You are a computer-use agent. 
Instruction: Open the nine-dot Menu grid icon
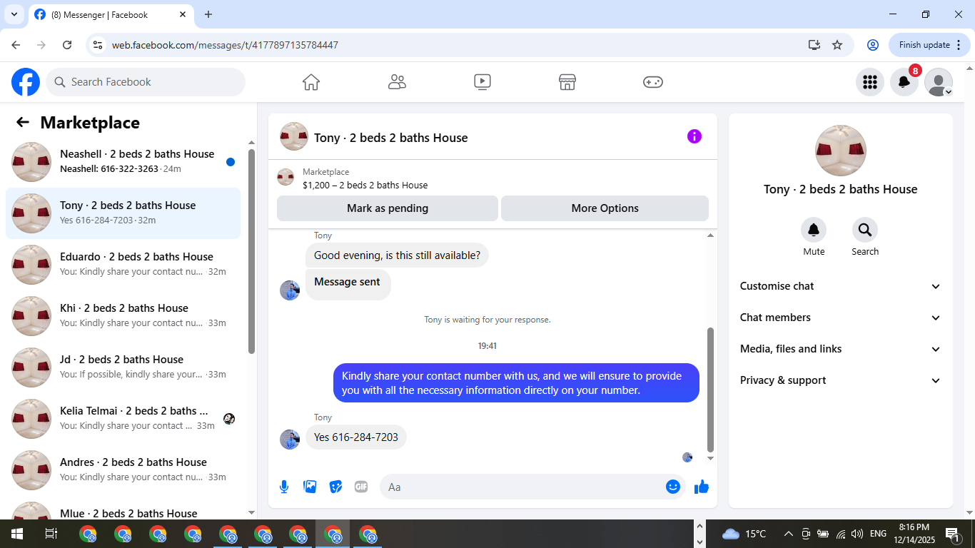coord(869,82)
